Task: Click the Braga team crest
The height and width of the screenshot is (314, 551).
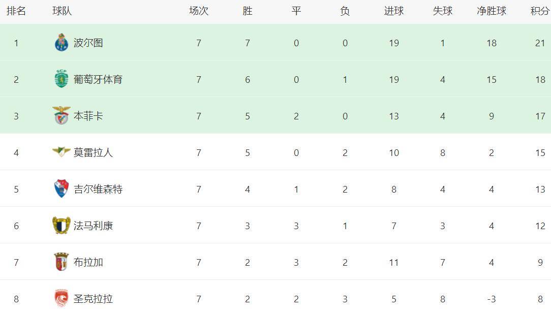Action: [x=62, y=262]
